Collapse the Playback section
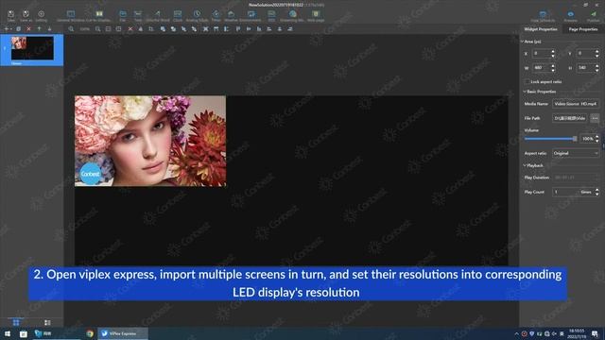Viewport: 605px width, 340px height. 525,165
